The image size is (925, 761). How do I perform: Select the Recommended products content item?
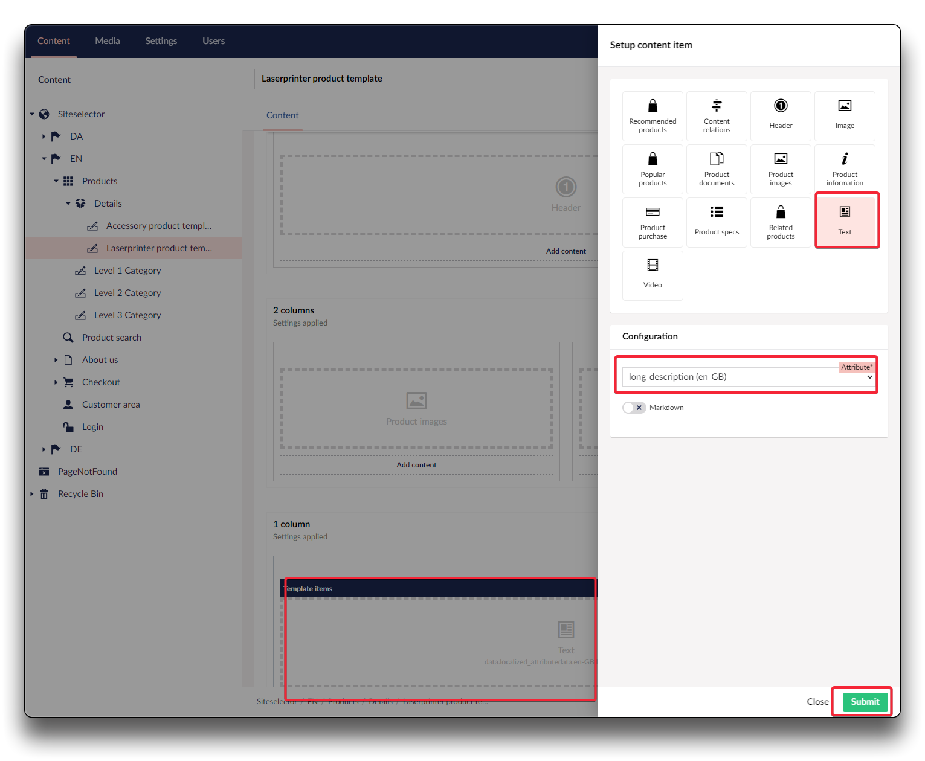pos(653,116)
